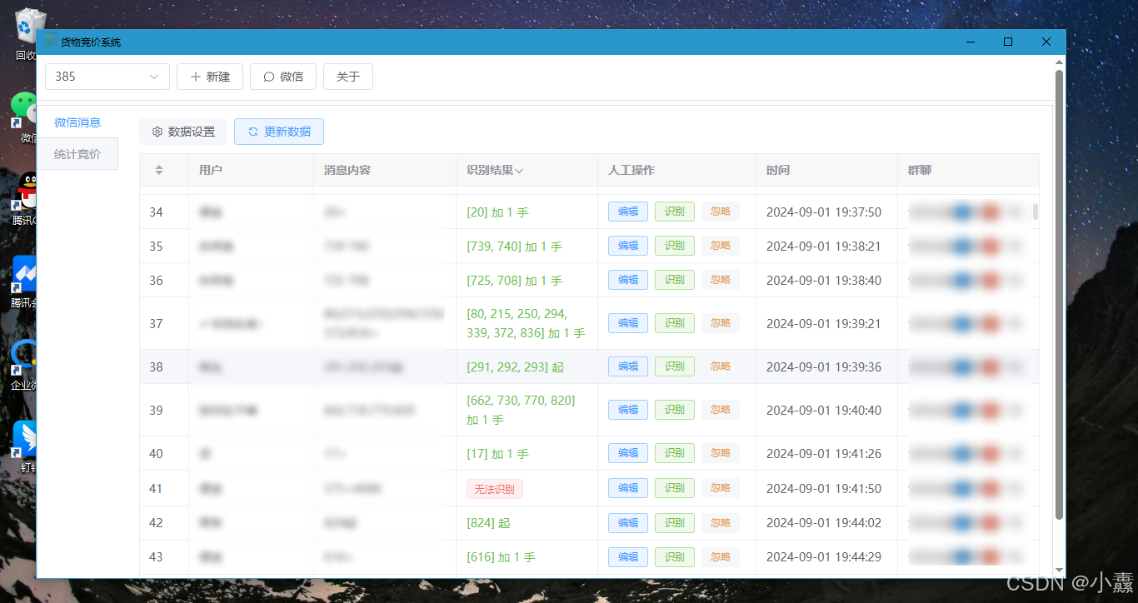Click 忽略 in row 42
Viewport: 1138px width, 603px height.
pos(721,523)
